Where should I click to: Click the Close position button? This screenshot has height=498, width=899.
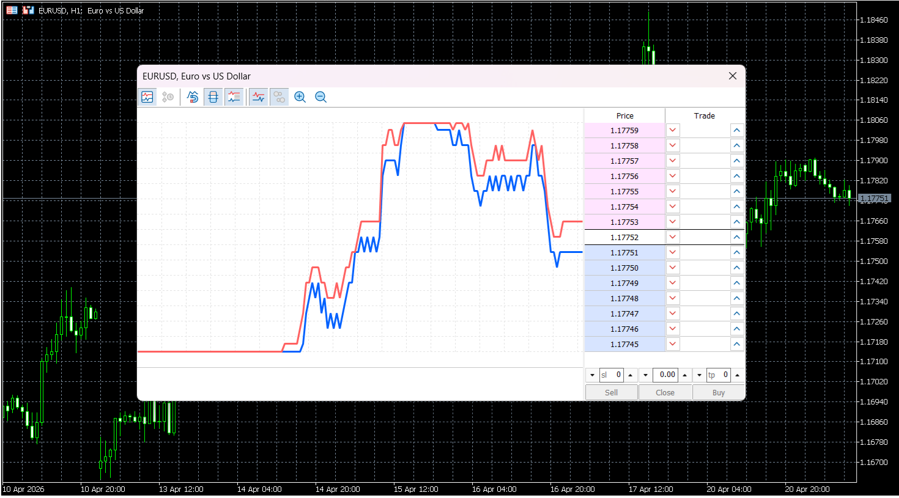point(665,392)
